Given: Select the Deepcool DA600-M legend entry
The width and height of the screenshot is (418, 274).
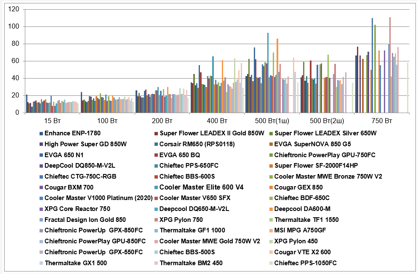Looking at the screenshot, I should point(300,209).
